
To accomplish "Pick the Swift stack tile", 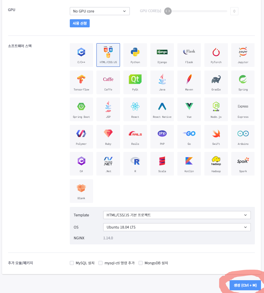I will coord(216,137).
